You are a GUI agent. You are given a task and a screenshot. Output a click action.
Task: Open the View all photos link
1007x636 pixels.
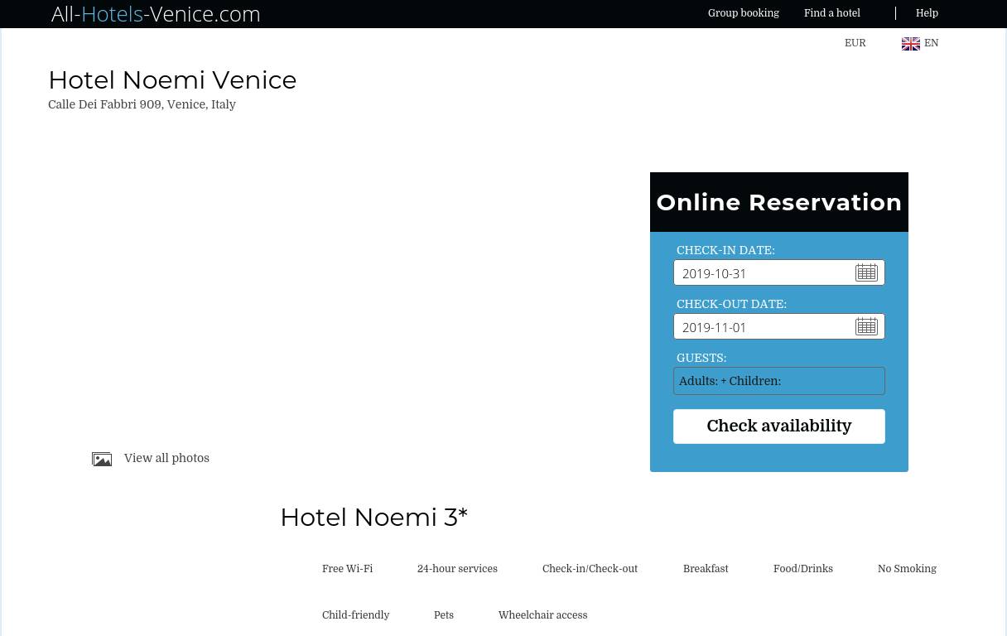pyautogui.click(x=166, y=458)
